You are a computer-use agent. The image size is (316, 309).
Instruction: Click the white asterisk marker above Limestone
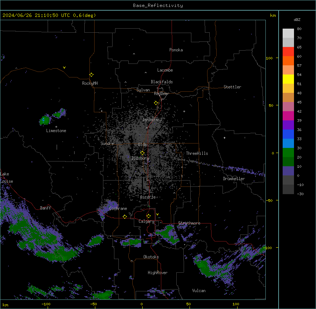pos(56,127)
